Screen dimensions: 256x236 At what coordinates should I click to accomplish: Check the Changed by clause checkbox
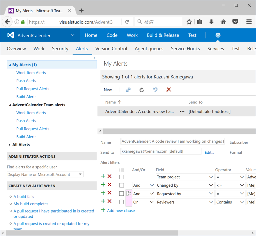(x=122, y=185)
